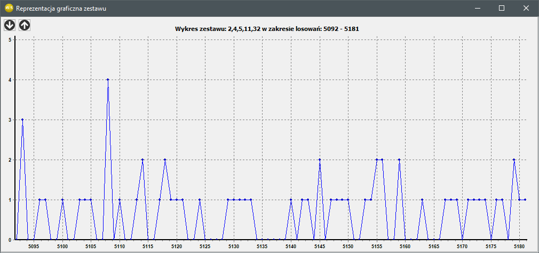Click the x-axis label 5135
Screen dimensions: 539x253
pyautogui.click(x=262, y=247)
